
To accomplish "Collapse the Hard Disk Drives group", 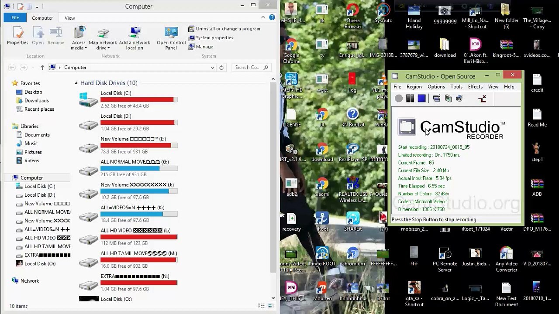I will tap(76, 83).
